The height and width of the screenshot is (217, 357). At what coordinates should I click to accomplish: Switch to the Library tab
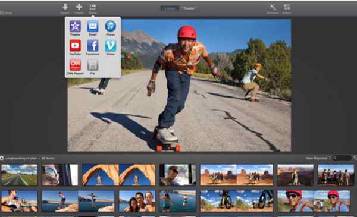[170, 8]
